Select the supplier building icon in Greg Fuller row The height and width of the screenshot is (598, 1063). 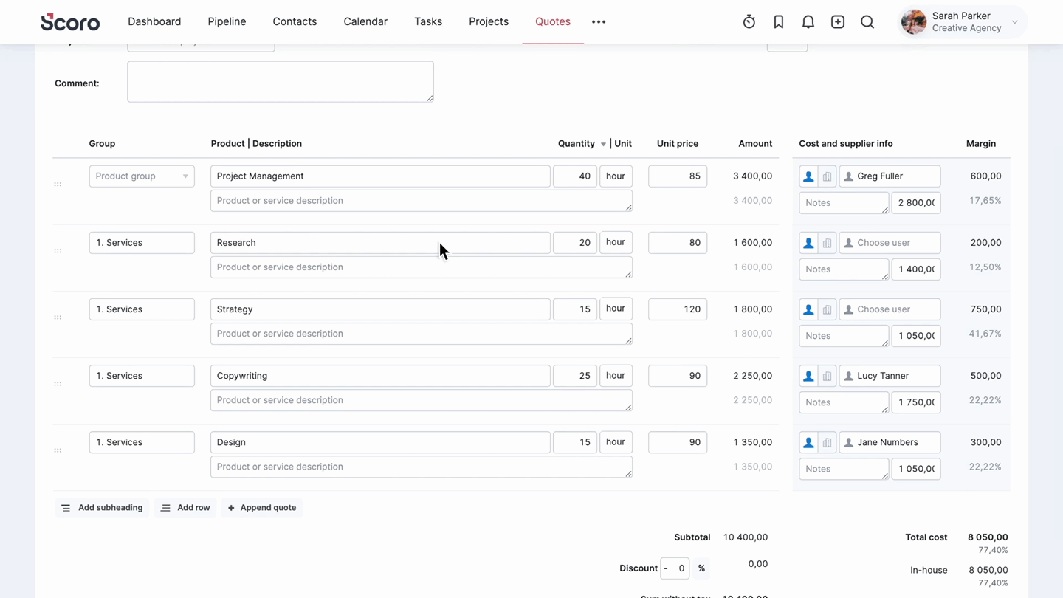(827, 176)
